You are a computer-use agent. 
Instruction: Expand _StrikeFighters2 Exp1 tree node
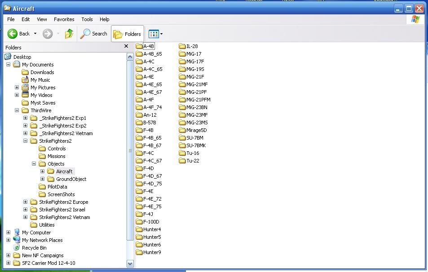(x=26, y=118)
